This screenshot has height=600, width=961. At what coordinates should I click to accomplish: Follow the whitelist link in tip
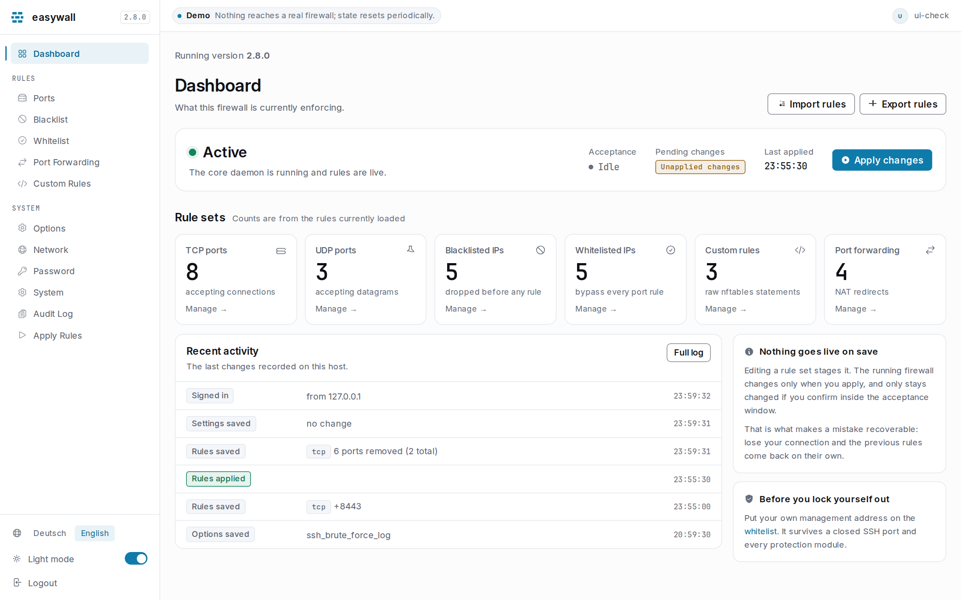coord(760,531)
